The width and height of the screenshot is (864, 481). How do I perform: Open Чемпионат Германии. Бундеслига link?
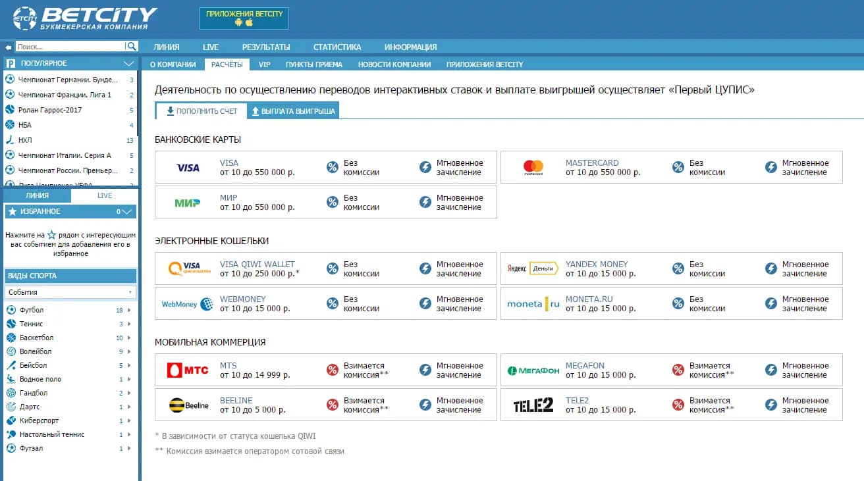click(68, 80)
